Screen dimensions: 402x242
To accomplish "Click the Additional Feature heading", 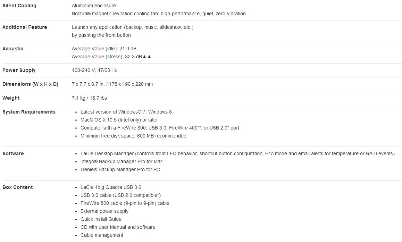I will (25, 27).
